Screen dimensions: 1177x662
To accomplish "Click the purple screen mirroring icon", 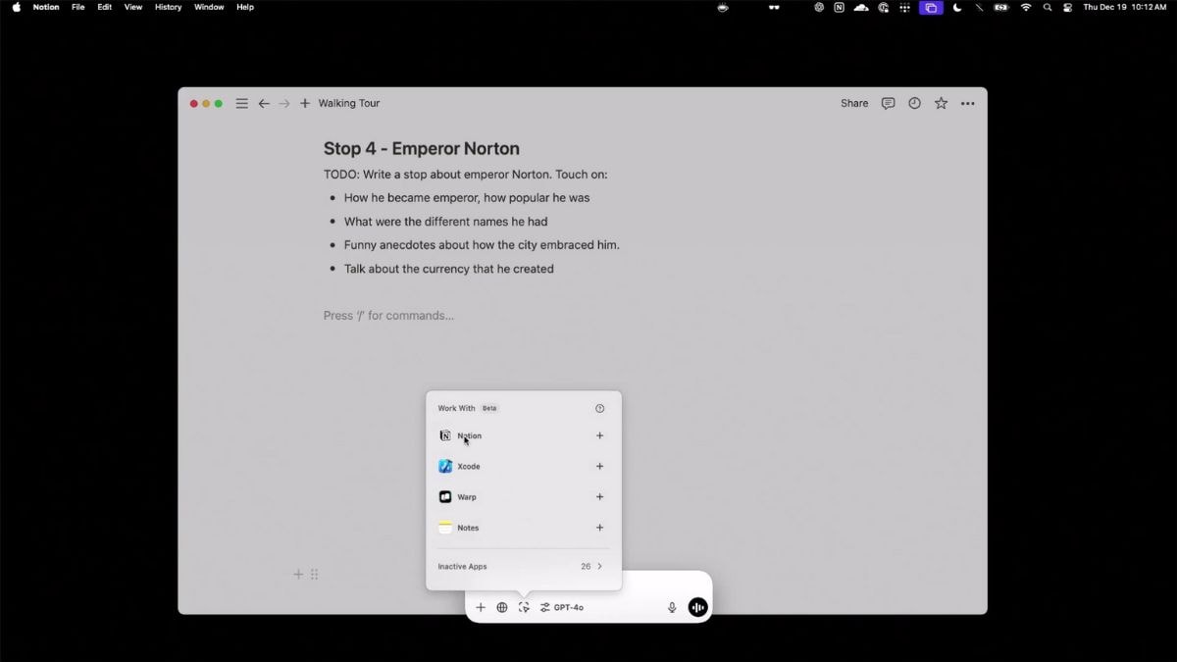I will [931, 7].
